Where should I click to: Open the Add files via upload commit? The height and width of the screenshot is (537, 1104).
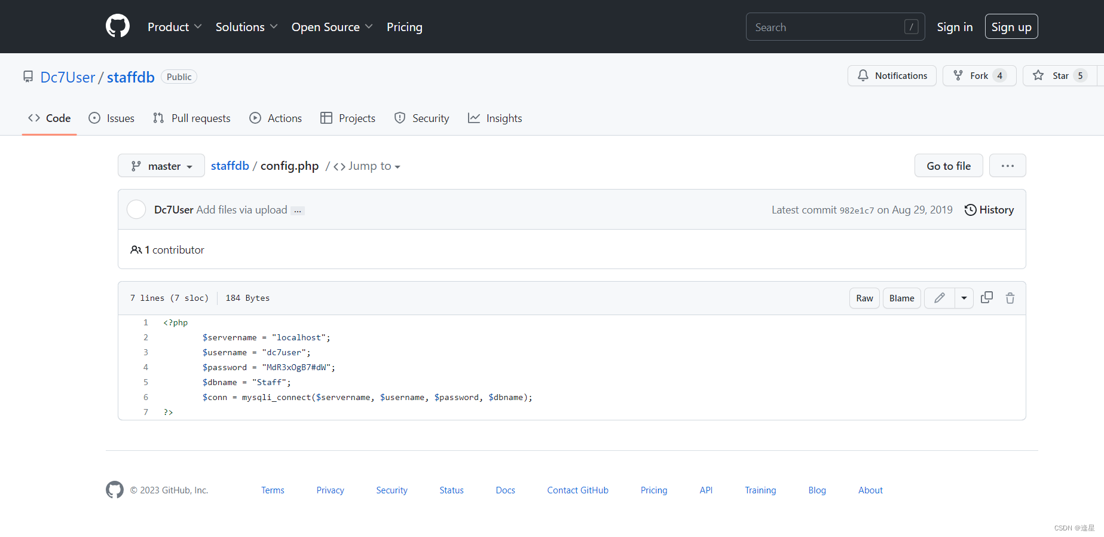coord(241,210)
